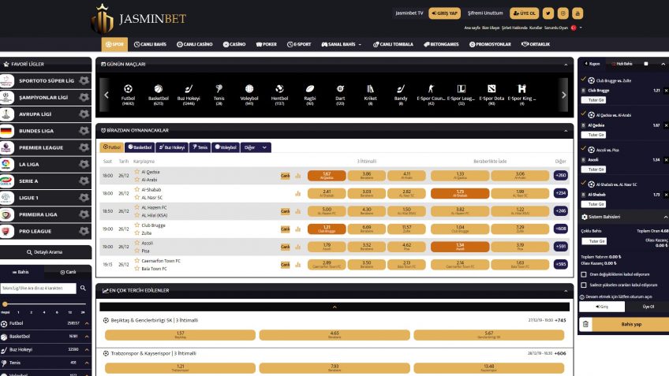Toggle the Club Brugge vs. Zulte coupon checkmark

(x=583, y=79)
